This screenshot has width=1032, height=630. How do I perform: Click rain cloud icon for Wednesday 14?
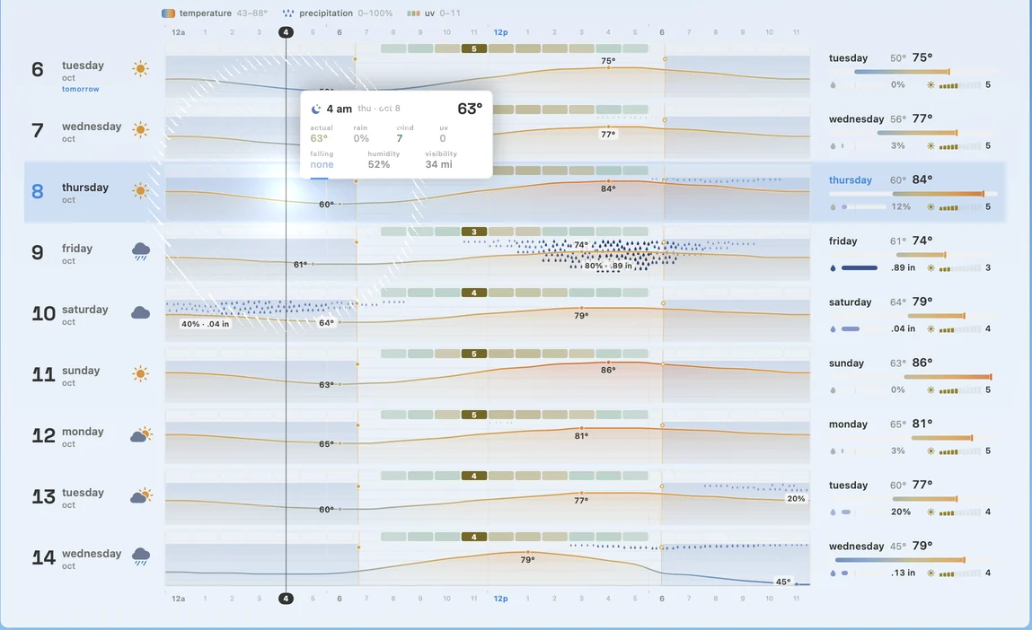tap(141, 556)
